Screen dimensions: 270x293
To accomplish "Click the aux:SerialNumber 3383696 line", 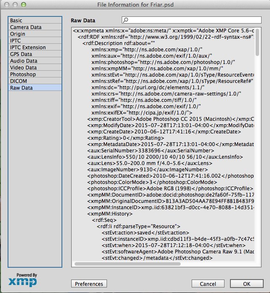I will pyautogui.click(x=150, y=151).
